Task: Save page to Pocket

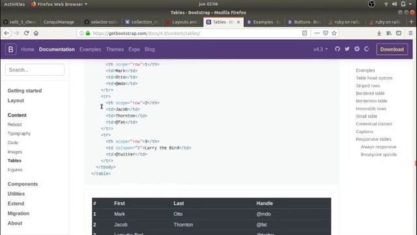Action: (326, 33)
